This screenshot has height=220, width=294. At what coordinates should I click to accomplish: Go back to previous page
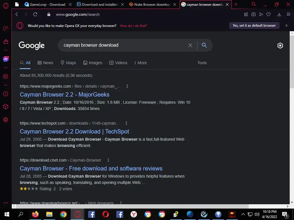click(x=17, y=14)
